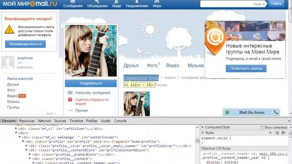Collapse the centerColumn div node
This screenshot has height=164, width=292.
pos(19,137)
